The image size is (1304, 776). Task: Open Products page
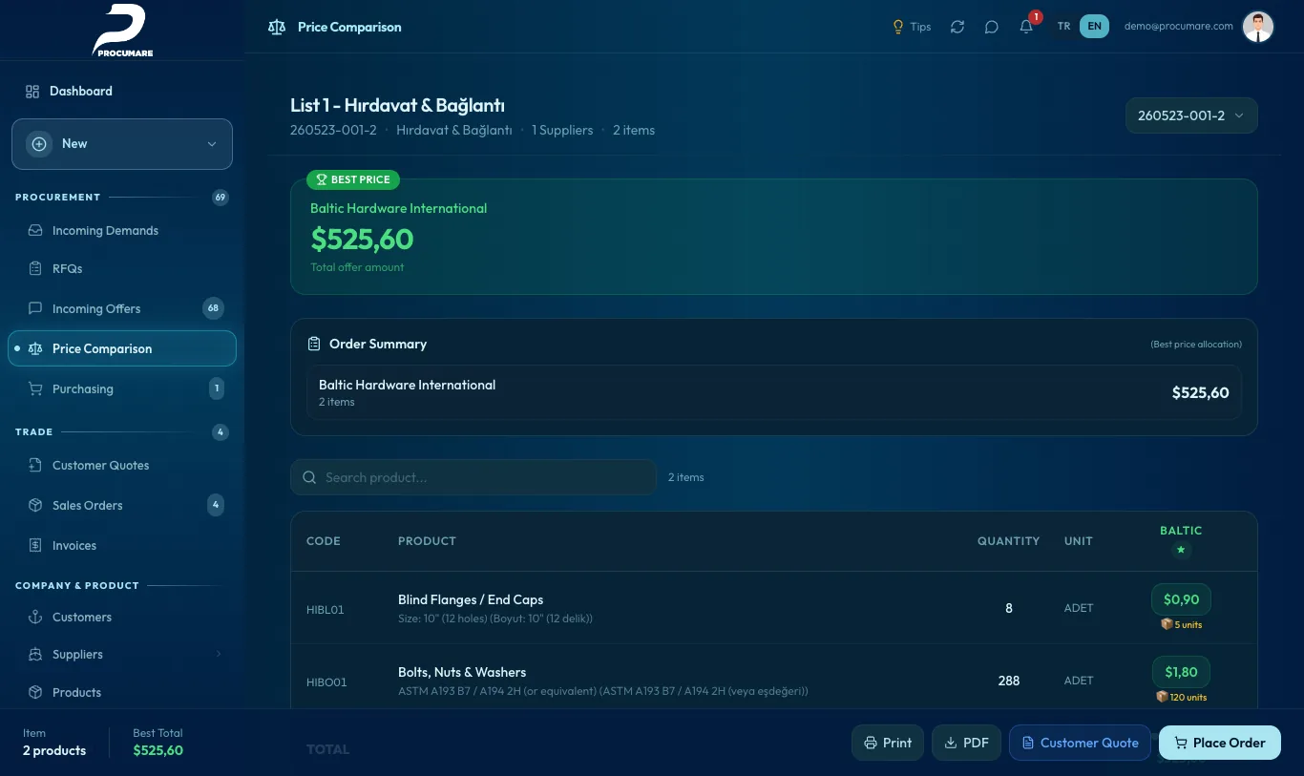[x=122, y=693]
